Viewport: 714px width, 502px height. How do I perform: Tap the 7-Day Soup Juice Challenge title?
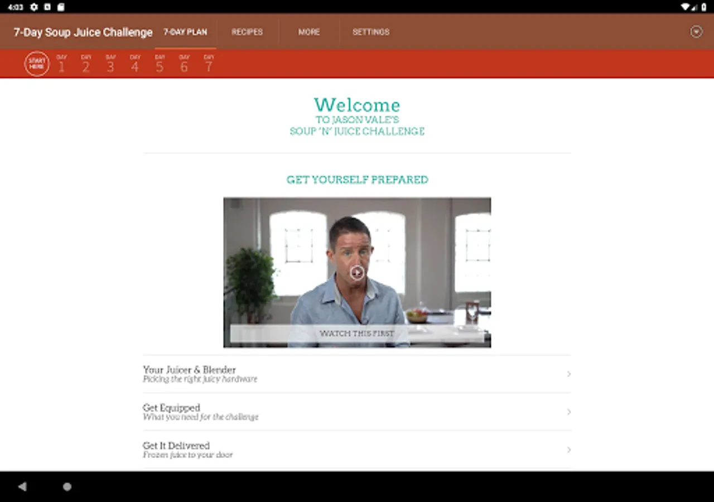83,32
